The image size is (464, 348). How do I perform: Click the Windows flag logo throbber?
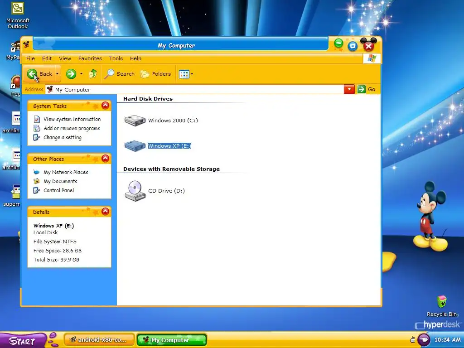(372, 58)
